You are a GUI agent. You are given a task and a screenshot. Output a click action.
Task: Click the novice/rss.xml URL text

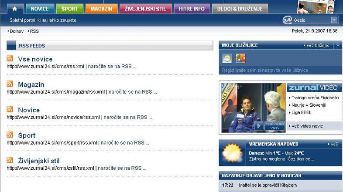(53, 117)
